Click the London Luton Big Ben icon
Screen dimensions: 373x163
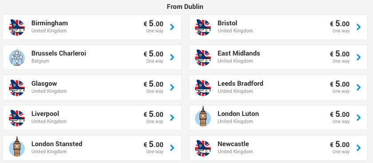click(x=203, y=116)
